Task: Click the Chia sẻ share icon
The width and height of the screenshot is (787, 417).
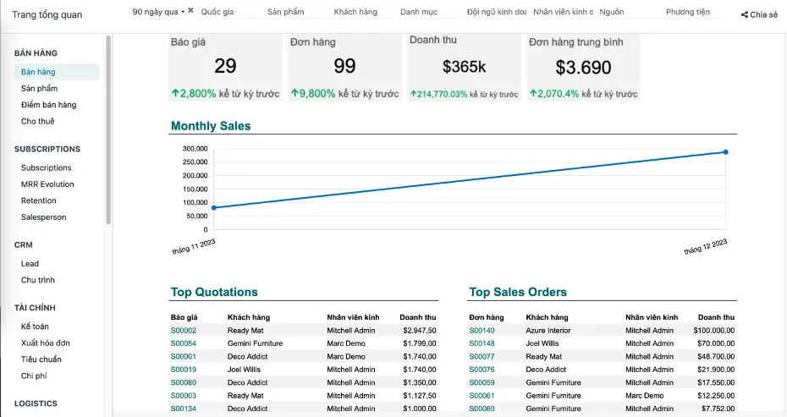Action: (x=744, y=15)
